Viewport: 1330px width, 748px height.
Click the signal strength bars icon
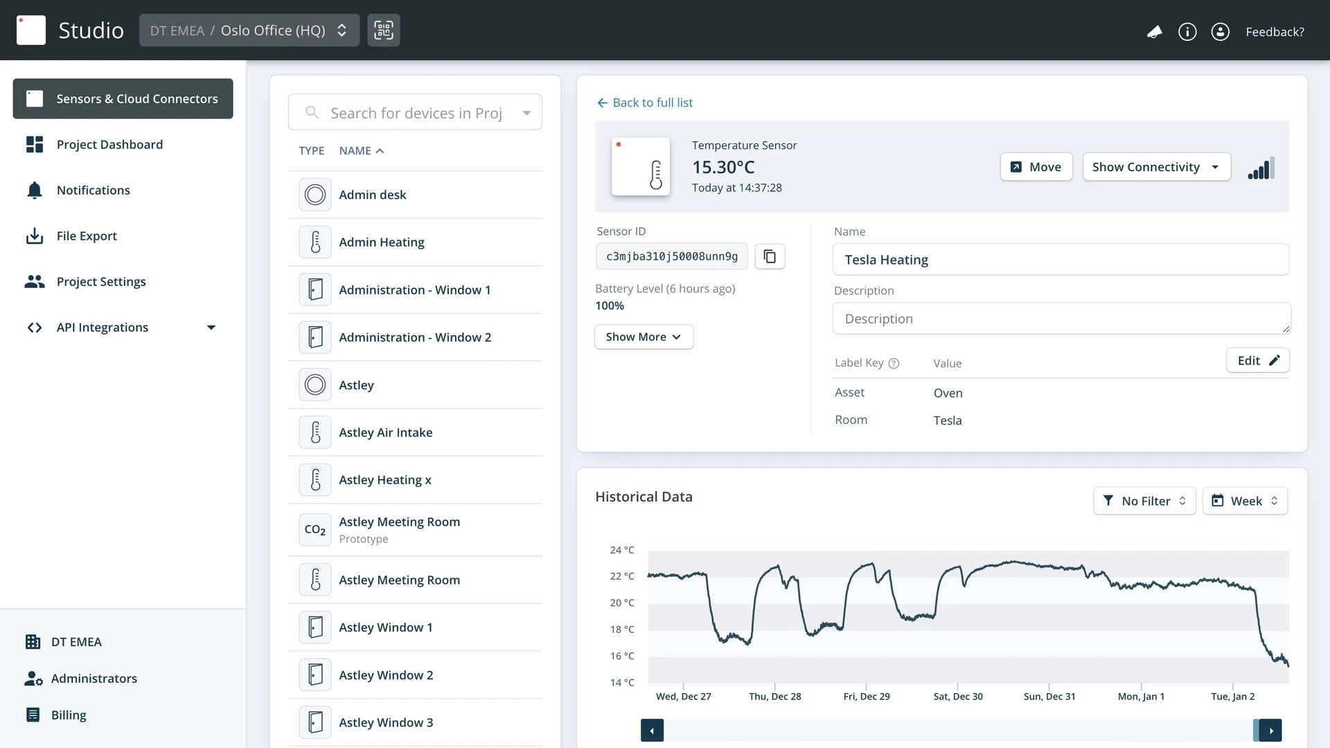1261,168
